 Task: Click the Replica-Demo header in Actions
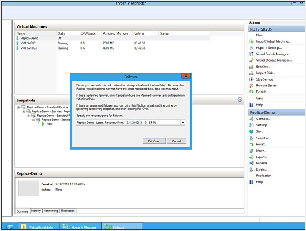[277, 112]
